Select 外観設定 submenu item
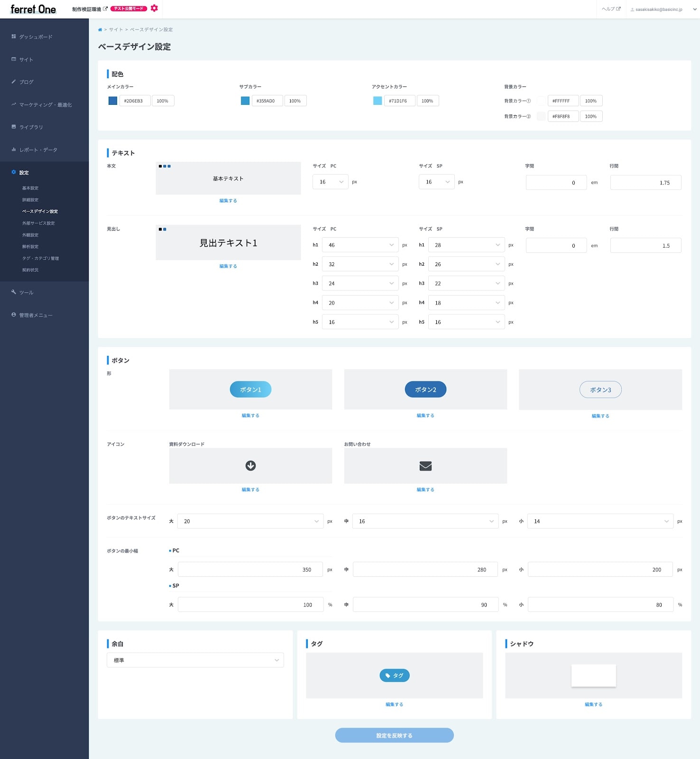Screen dimensions: 700x759 30,235
